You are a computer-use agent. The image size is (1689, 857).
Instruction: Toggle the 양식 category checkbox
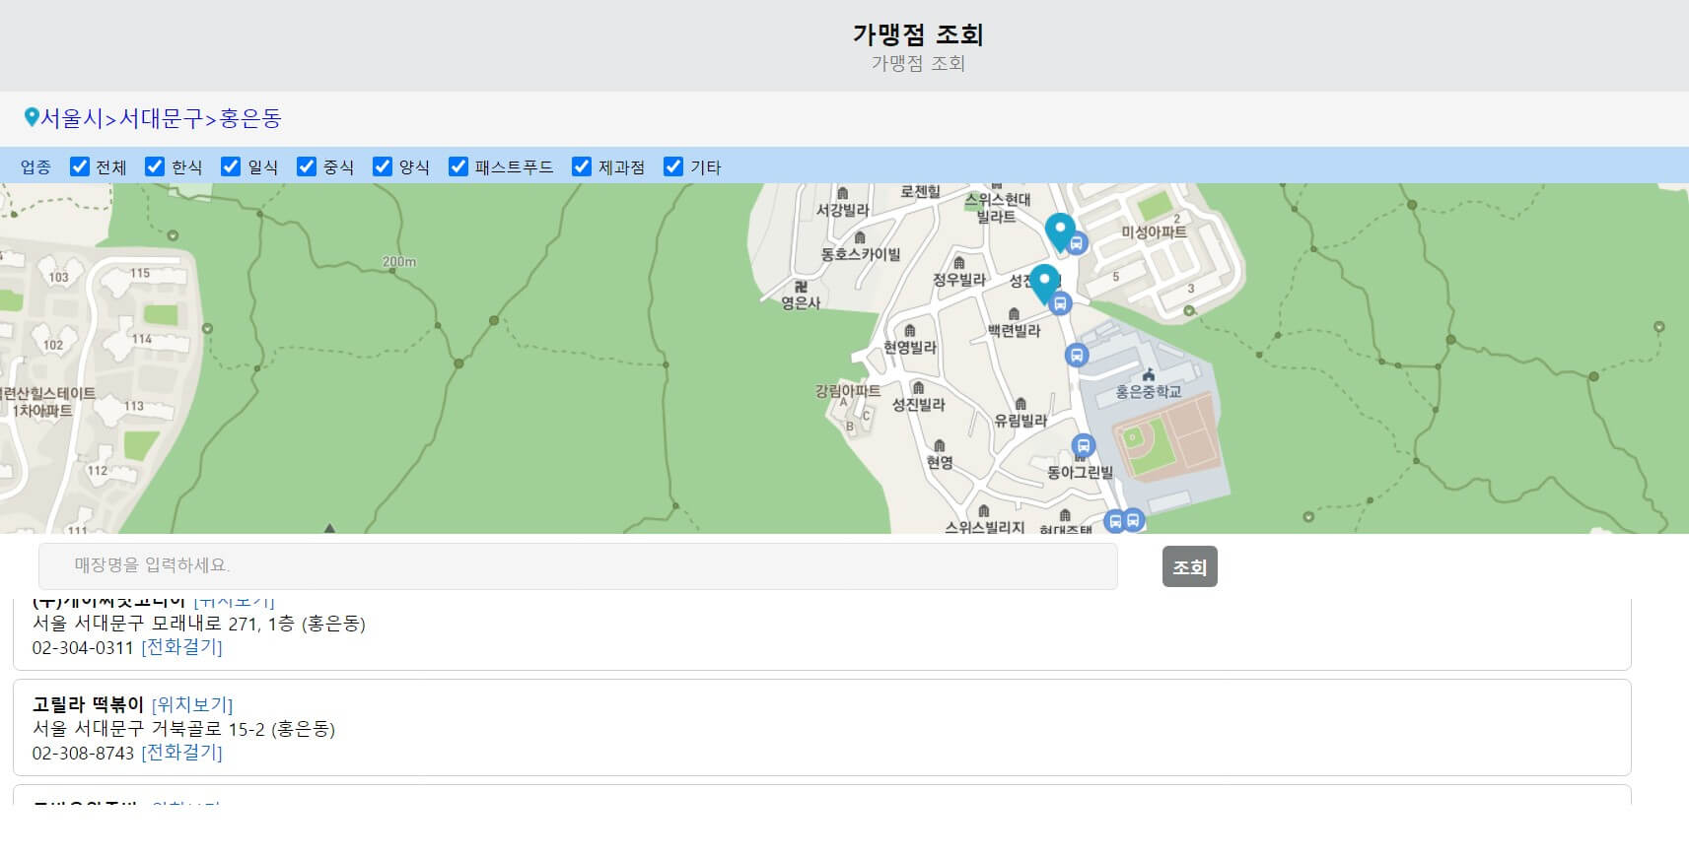tap(383, 166)
